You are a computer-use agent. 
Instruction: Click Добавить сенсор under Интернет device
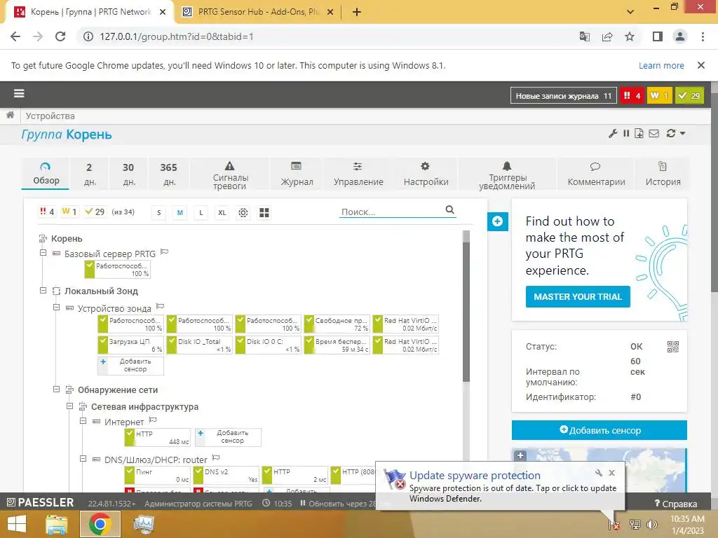pos(228,437)
